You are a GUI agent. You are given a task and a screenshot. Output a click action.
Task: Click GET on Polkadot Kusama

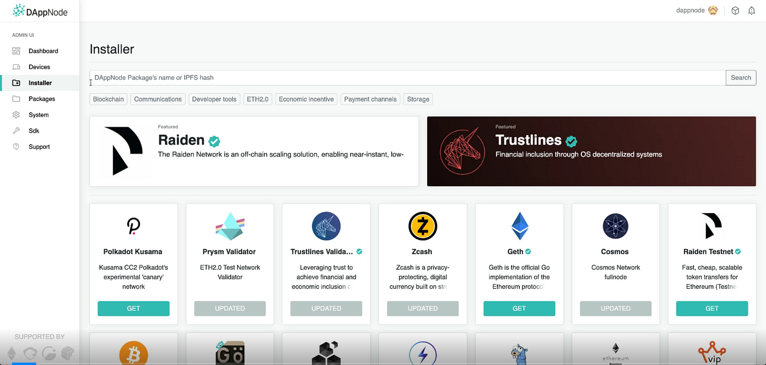click(x=134, y=308)
